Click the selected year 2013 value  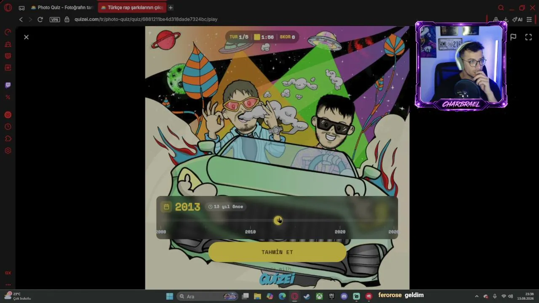[x=187, y=207]
